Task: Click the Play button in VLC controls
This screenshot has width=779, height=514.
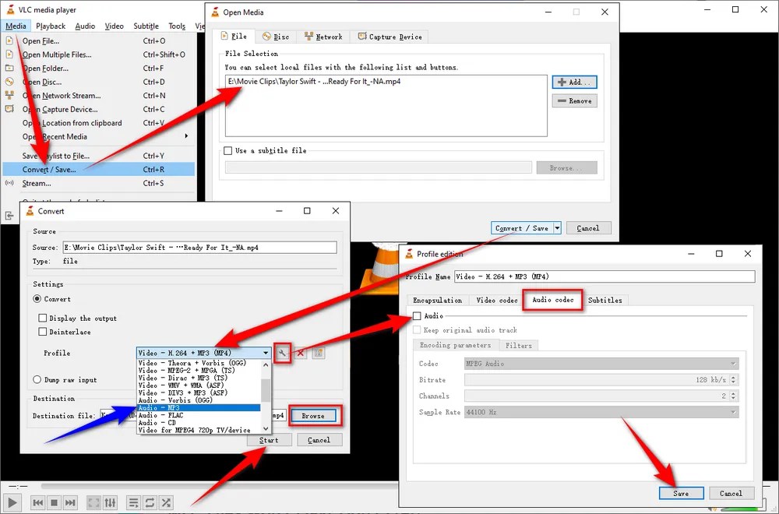Action: click(x=12, y=502)
